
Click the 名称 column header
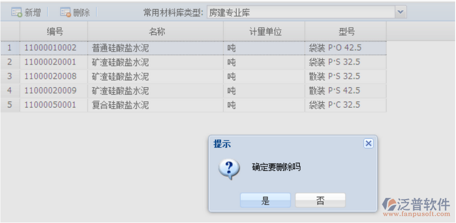[156, 31]
